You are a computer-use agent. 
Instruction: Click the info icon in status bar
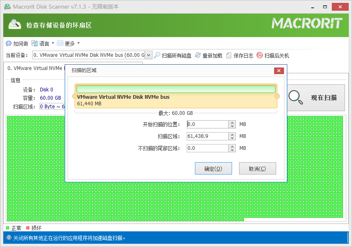[x=9, y=238]
